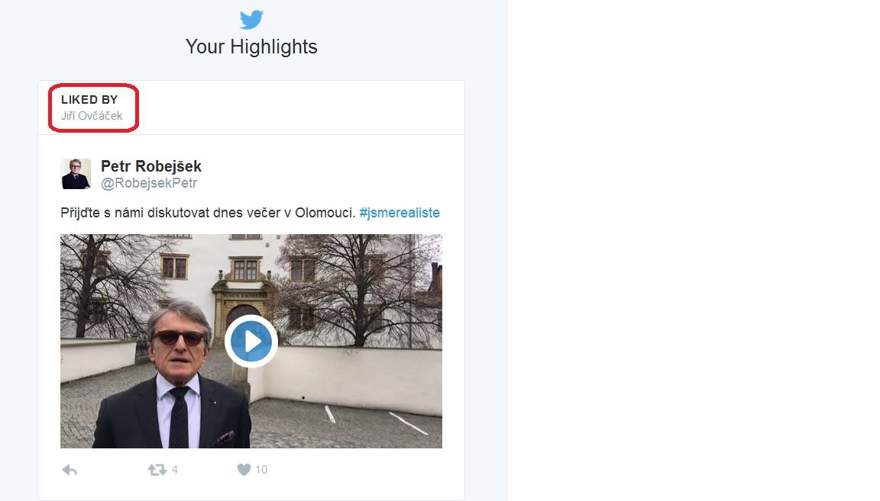880x501 pixels.
Task: Open the #jsmerealiste hashtag
Action: 399,213
